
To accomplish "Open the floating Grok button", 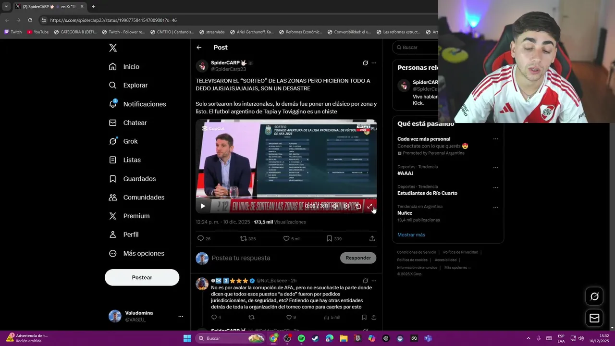I will (594, 297).
